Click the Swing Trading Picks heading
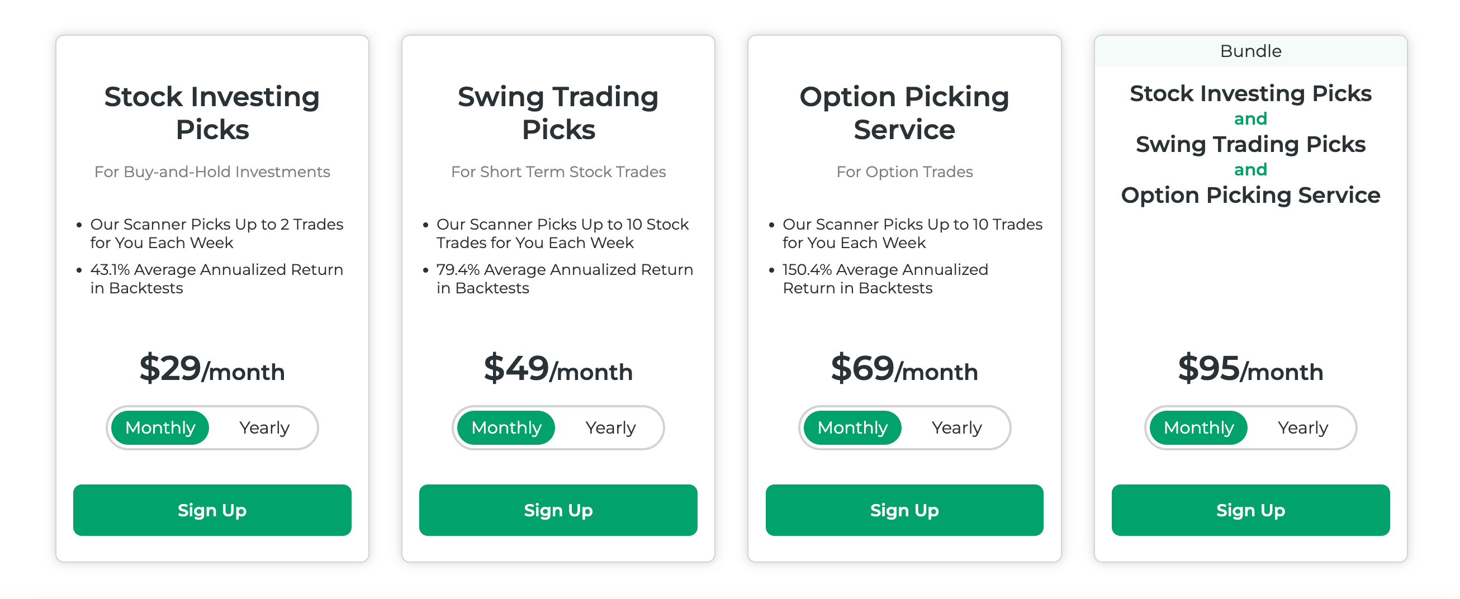This screenshot has width=1460, height=599. pyautogui.click(x=558, y=113)
